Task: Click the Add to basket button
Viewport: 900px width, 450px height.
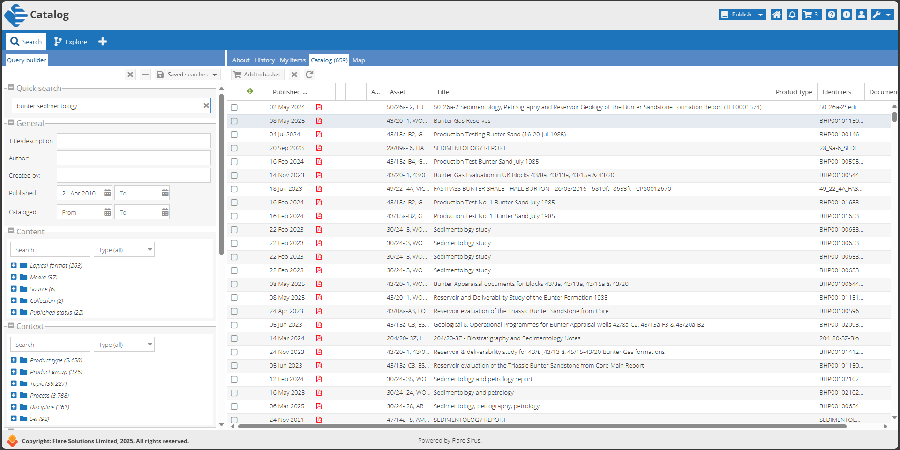Action: [x=257, y=75]
